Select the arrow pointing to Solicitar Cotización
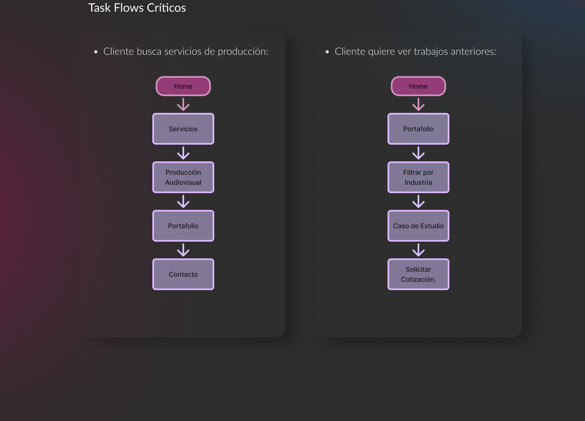The height and width of the screenshot is (421, 585). 418,250
